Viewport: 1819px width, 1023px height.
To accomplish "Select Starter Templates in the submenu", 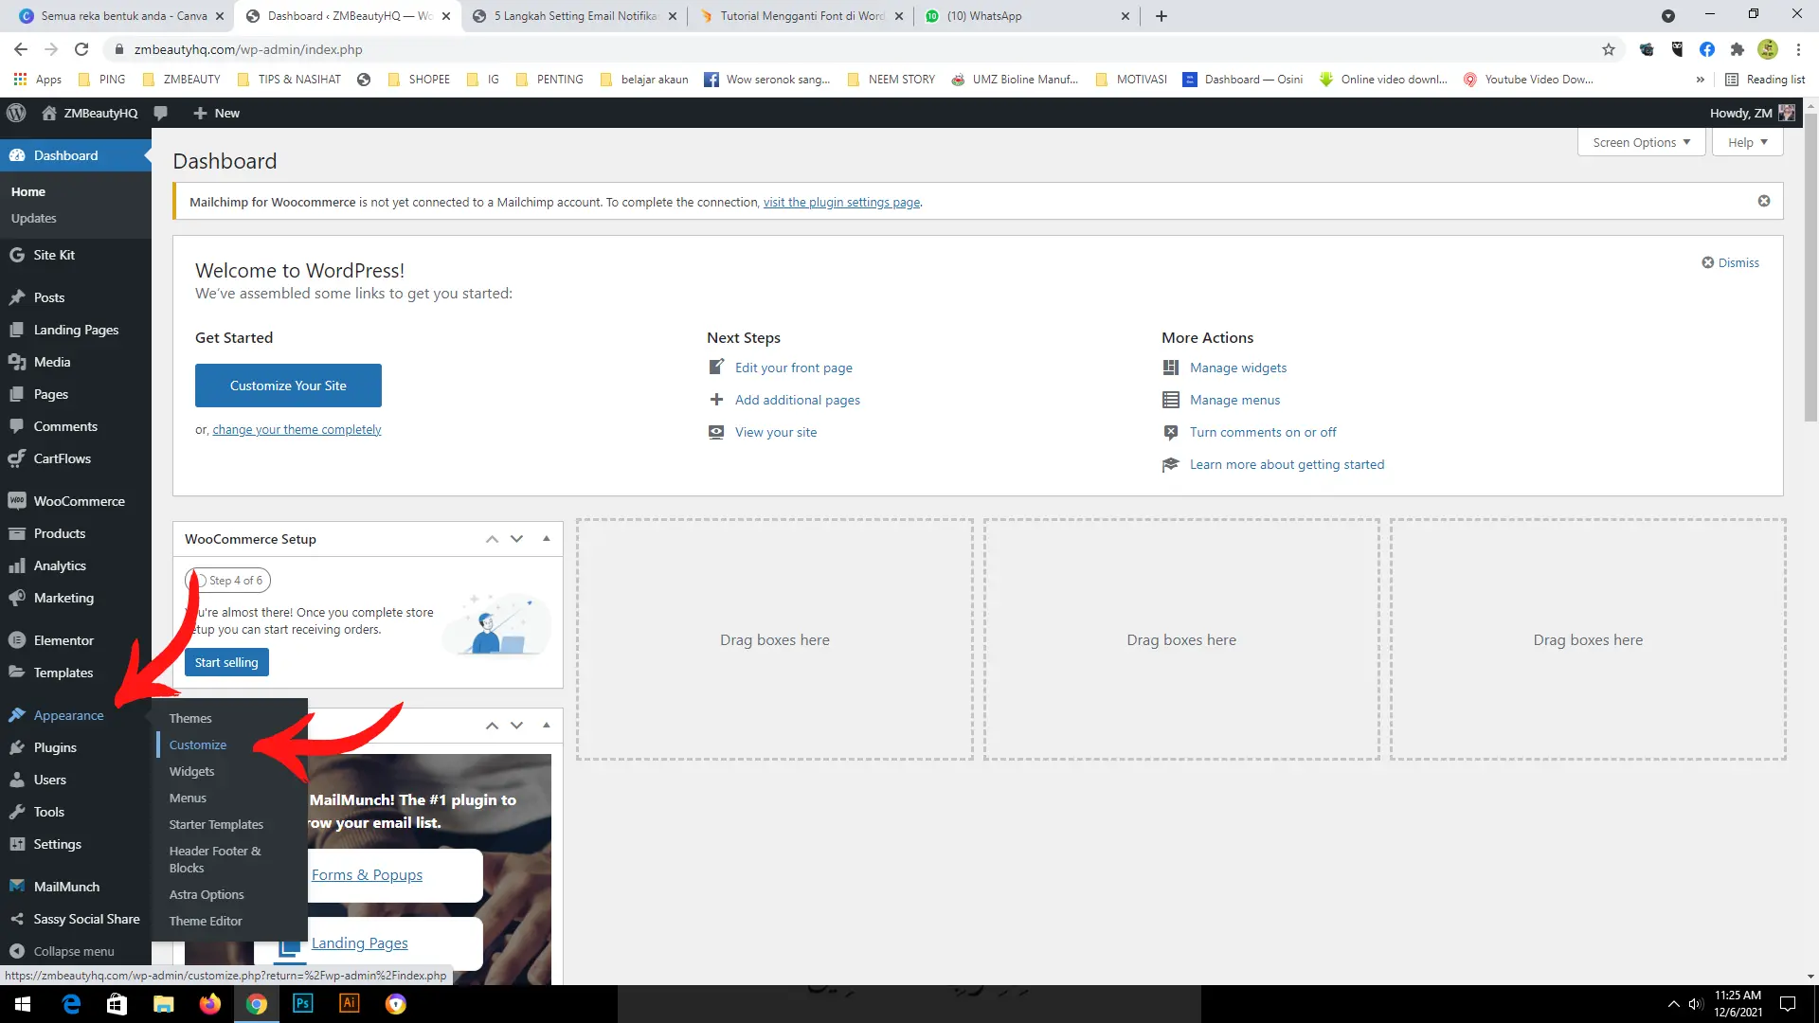I will point(216,824).
